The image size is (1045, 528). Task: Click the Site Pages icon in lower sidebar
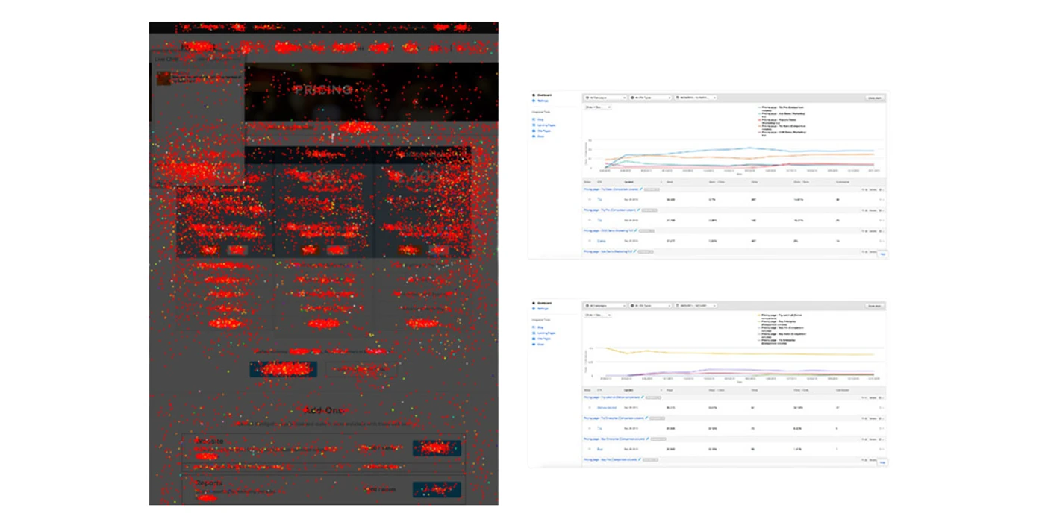click(x=534, y=339)
